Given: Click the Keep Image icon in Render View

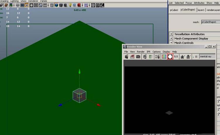Looking at the screenshot, I should tap(182, 57).
